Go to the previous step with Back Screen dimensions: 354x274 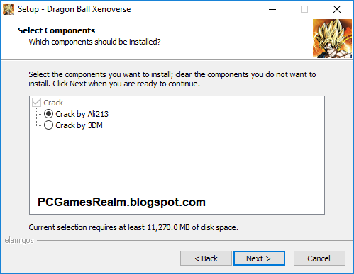pyautogui.click(x=206, y=258)
